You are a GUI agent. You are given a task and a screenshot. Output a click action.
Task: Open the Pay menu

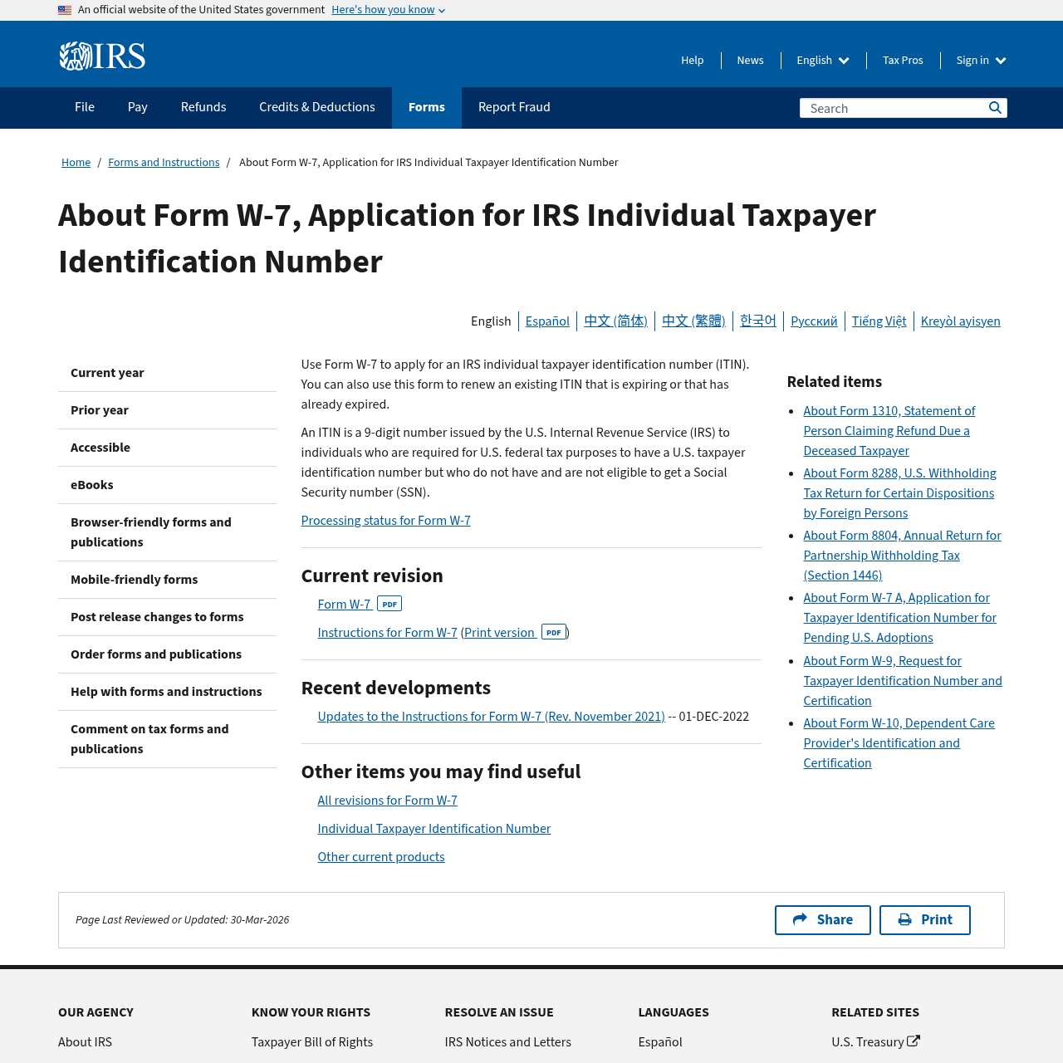(x=138, y=107)
